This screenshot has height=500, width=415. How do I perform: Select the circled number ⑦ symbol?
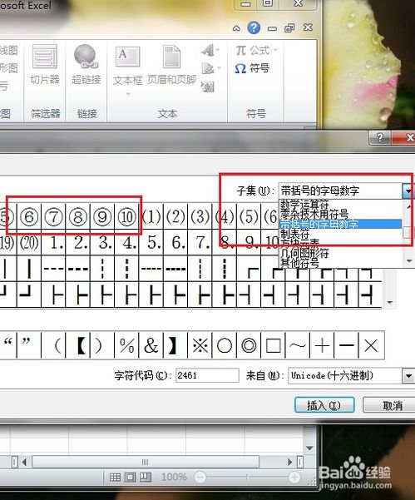pyautogui.click(x=53, y=216)
